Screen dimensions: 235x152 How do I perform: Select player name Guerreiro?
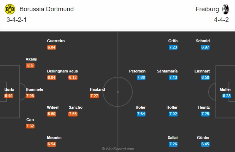pyautogui.click(x=56, y=41)
